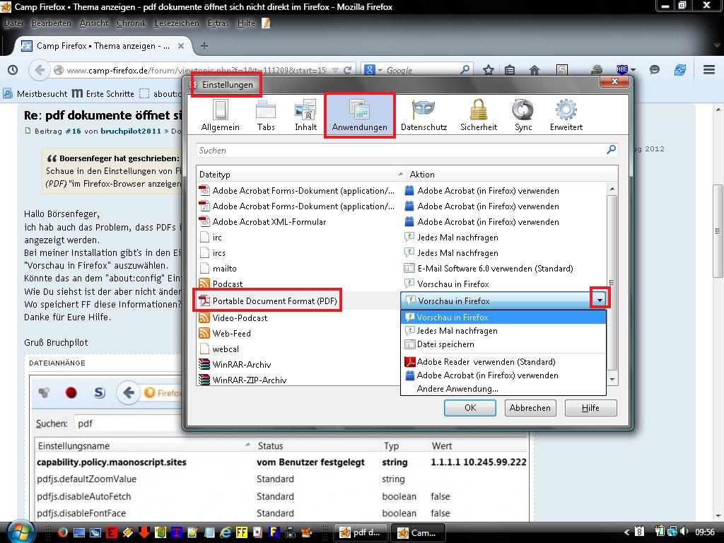724x543 pixels.
Task: Open the bookmarks list toolbar icon
Action: point(510,70)
